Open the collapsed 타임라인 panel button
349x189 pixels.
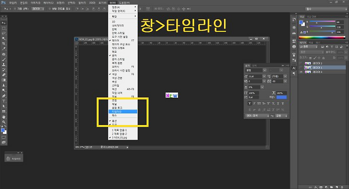(x=14, y=158)
